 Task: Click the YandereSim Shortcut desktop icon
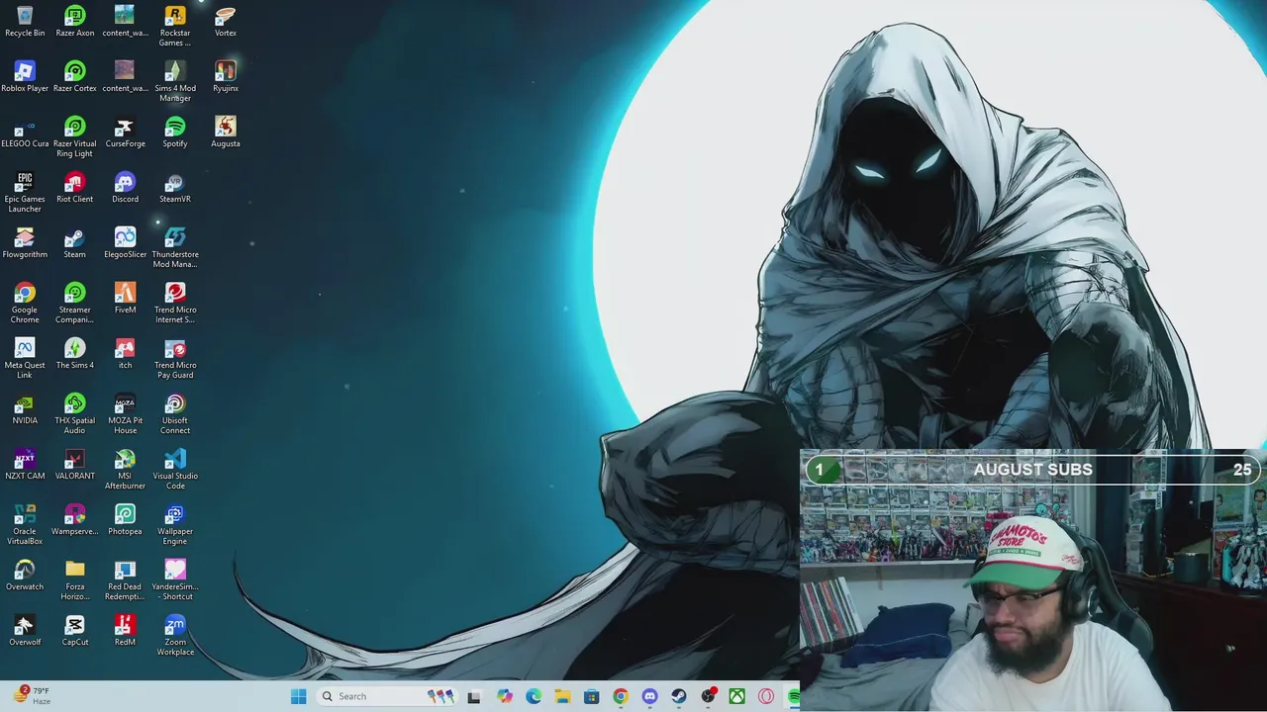[x=175, y=580]
